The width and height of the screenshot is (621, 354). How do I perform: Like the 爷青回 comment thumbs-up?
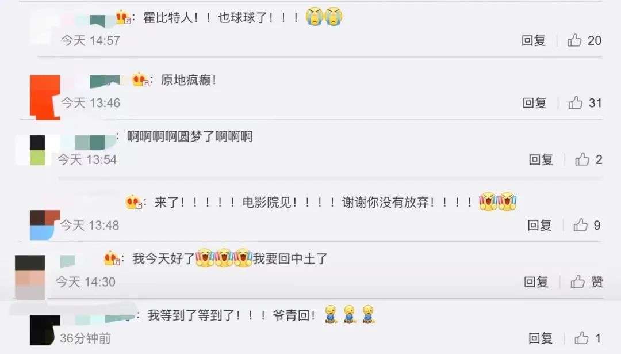click(581, 338)
